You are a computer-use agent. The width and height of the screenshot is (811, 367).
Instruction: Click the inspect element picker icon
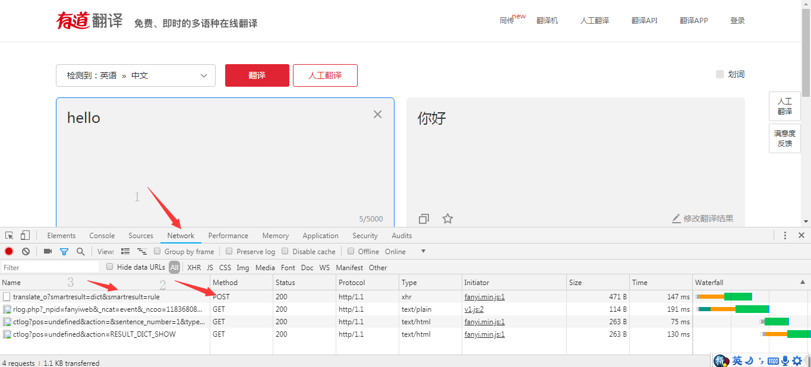coord(10,235)
